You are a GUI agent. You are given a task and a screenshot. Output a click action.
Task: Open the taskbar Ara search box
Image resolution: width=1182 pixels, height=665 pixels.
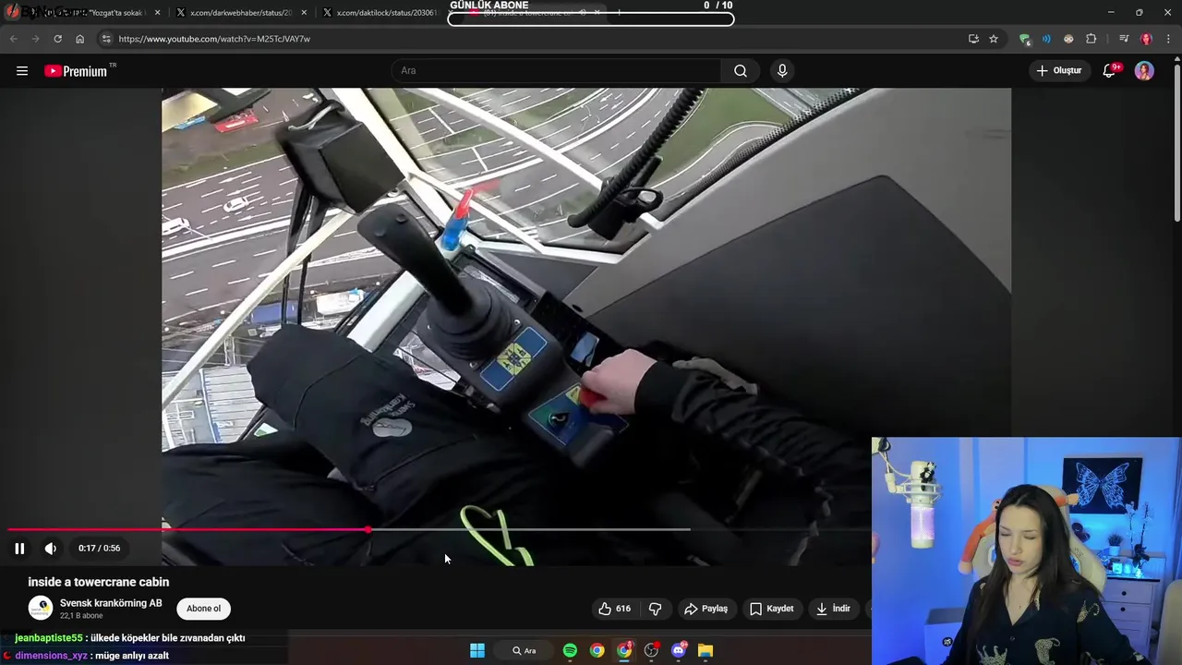pos(524,650)
